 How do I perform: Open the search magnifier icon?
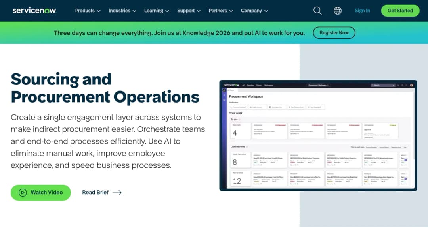317,11
